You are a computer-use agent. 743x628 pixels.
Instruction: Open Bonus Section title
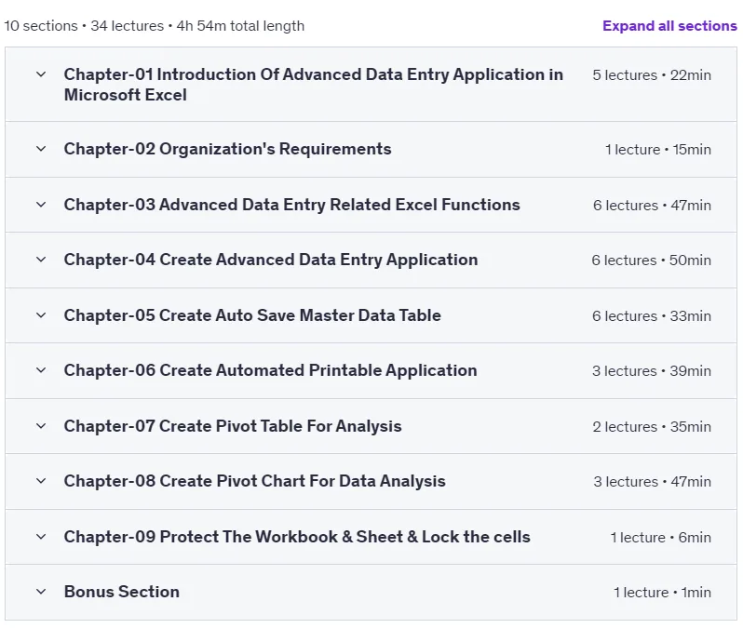(122, 592)
